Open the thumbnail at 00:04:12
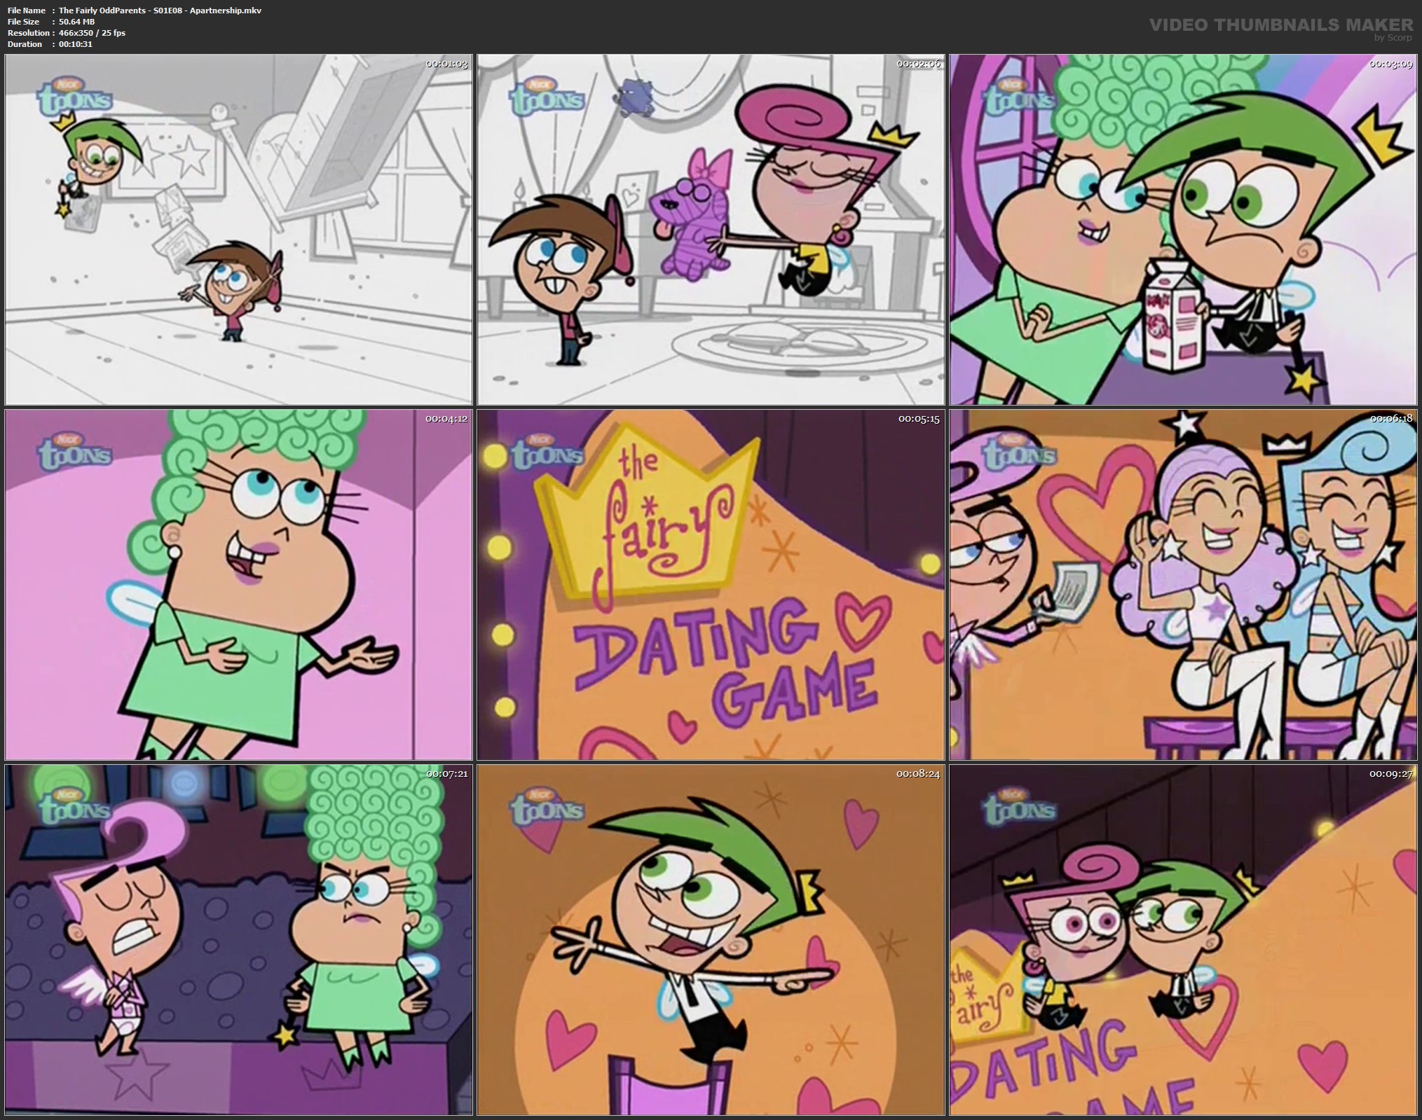This screenshot has height=1120, width=1422. pyautogui.click(x=238, y=585)
